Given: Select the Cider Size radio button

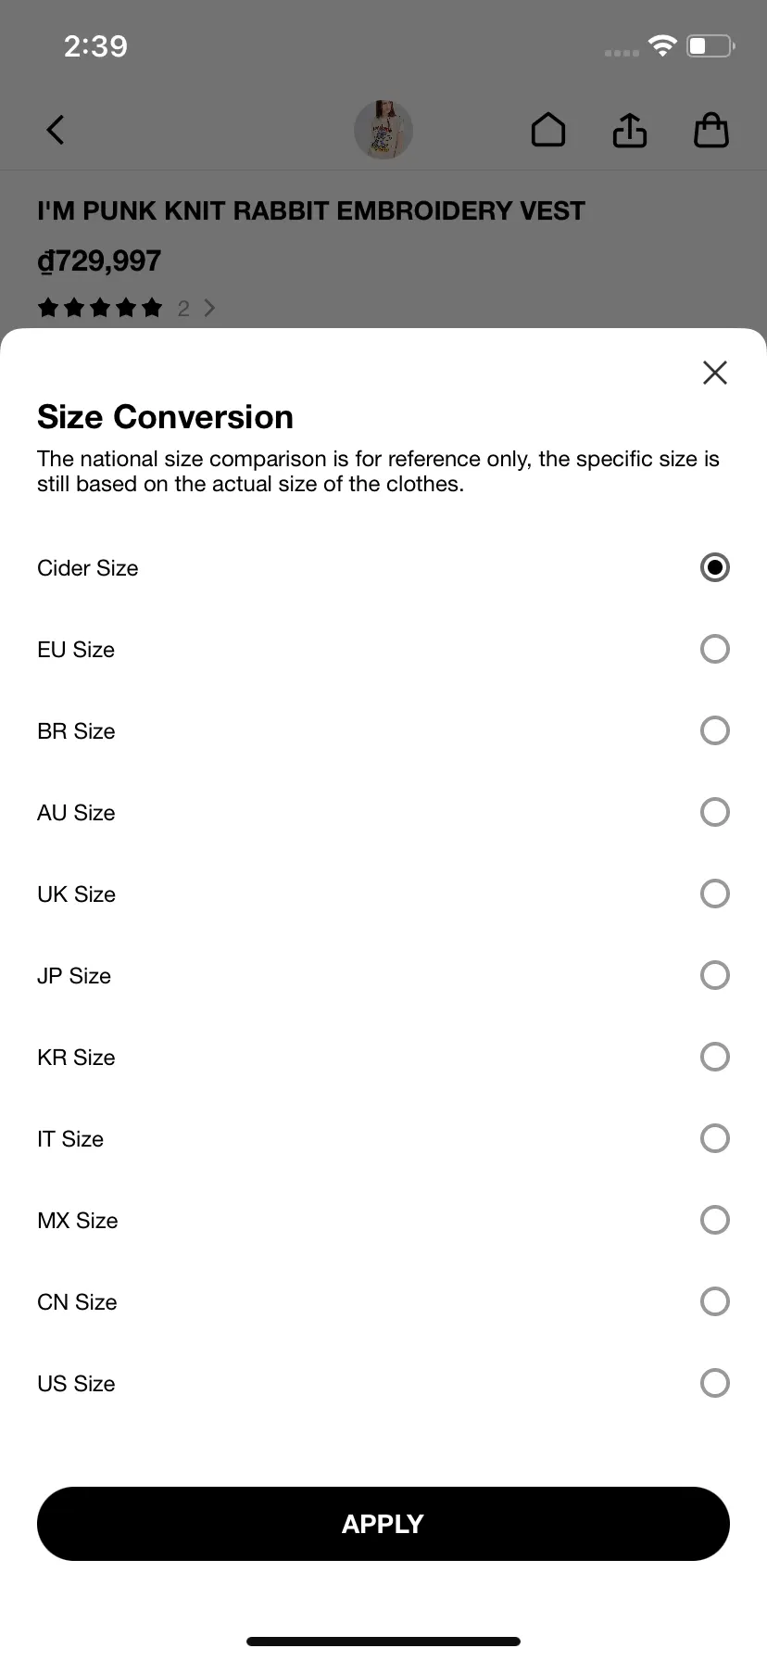Looking at the screenshot, I should pos(715,567).
